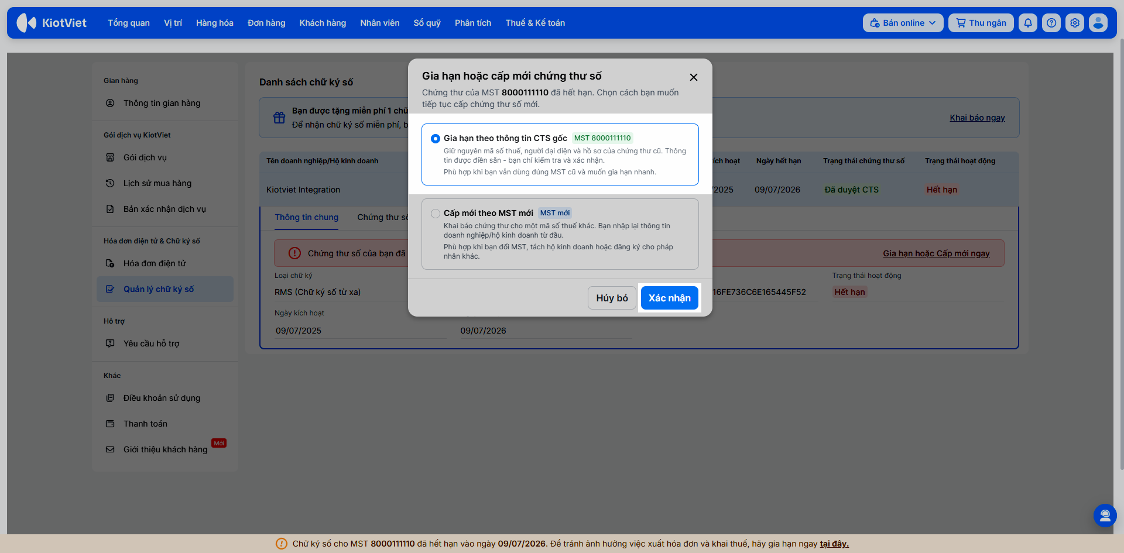Open Hóa đơn điện tử in sidebar
This screenshot has width=1124, height=553.
165,263
